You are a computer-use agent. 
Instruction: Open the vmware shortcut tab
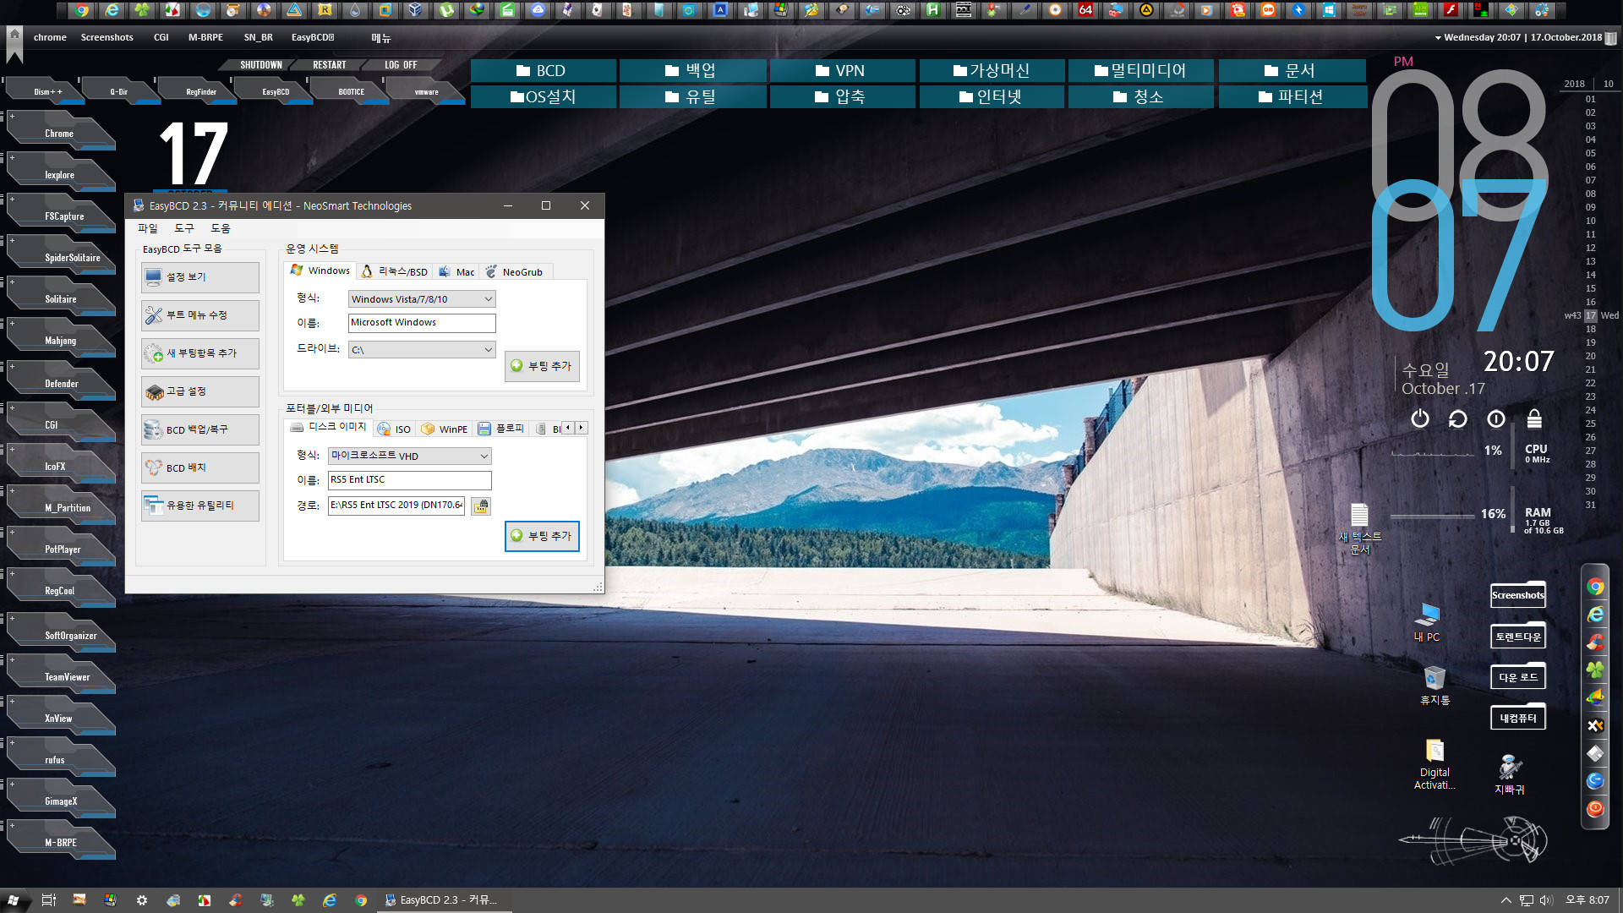pyautogui.click(x=426, y=91)
